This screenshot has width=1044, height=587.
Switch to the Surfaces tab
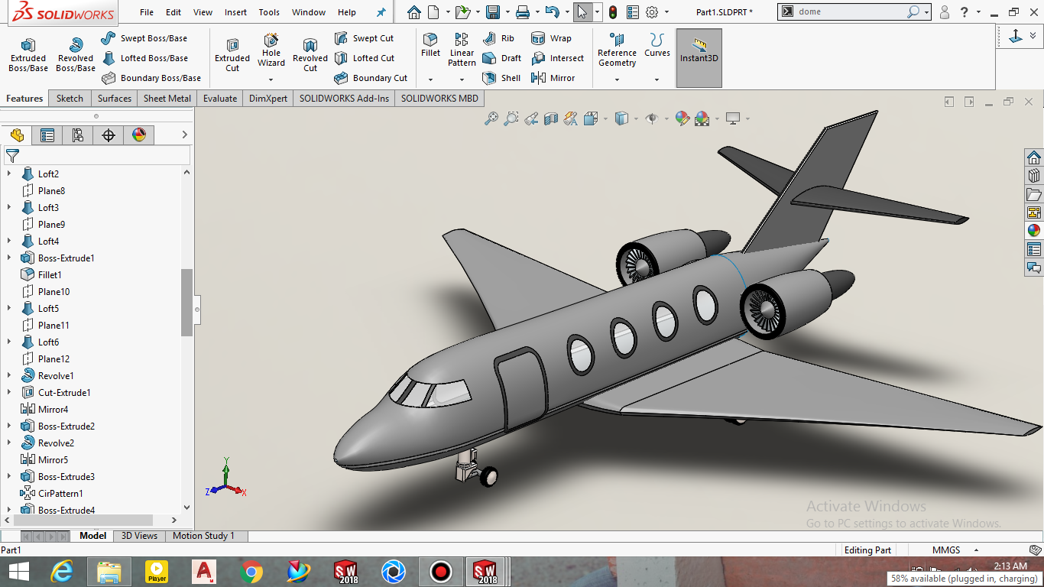pyautogui.click(x=115, y=98)
